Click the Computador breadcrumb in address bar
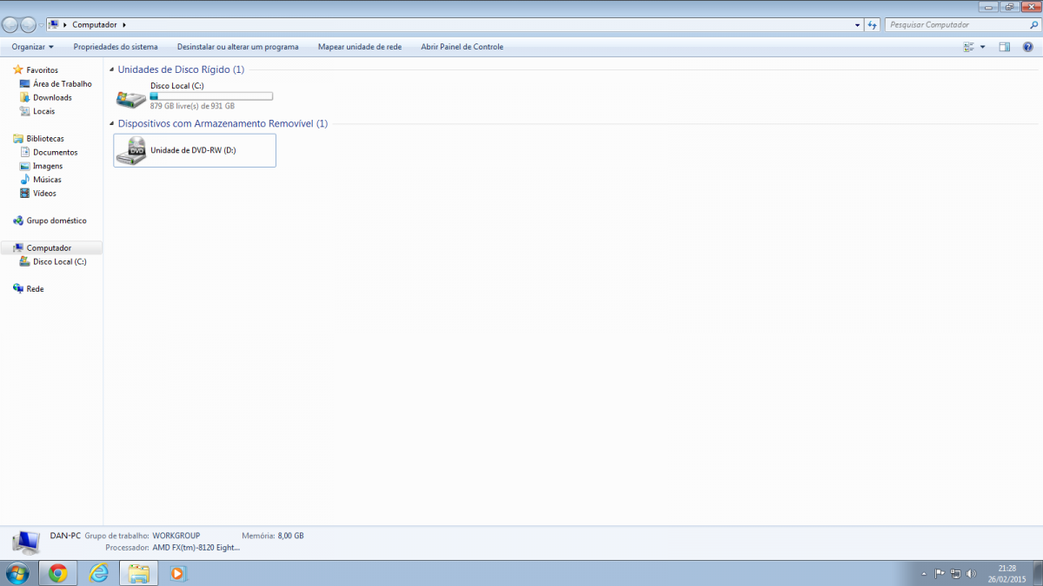Viewport: 1043px width, 586px height. click(94, 25)
